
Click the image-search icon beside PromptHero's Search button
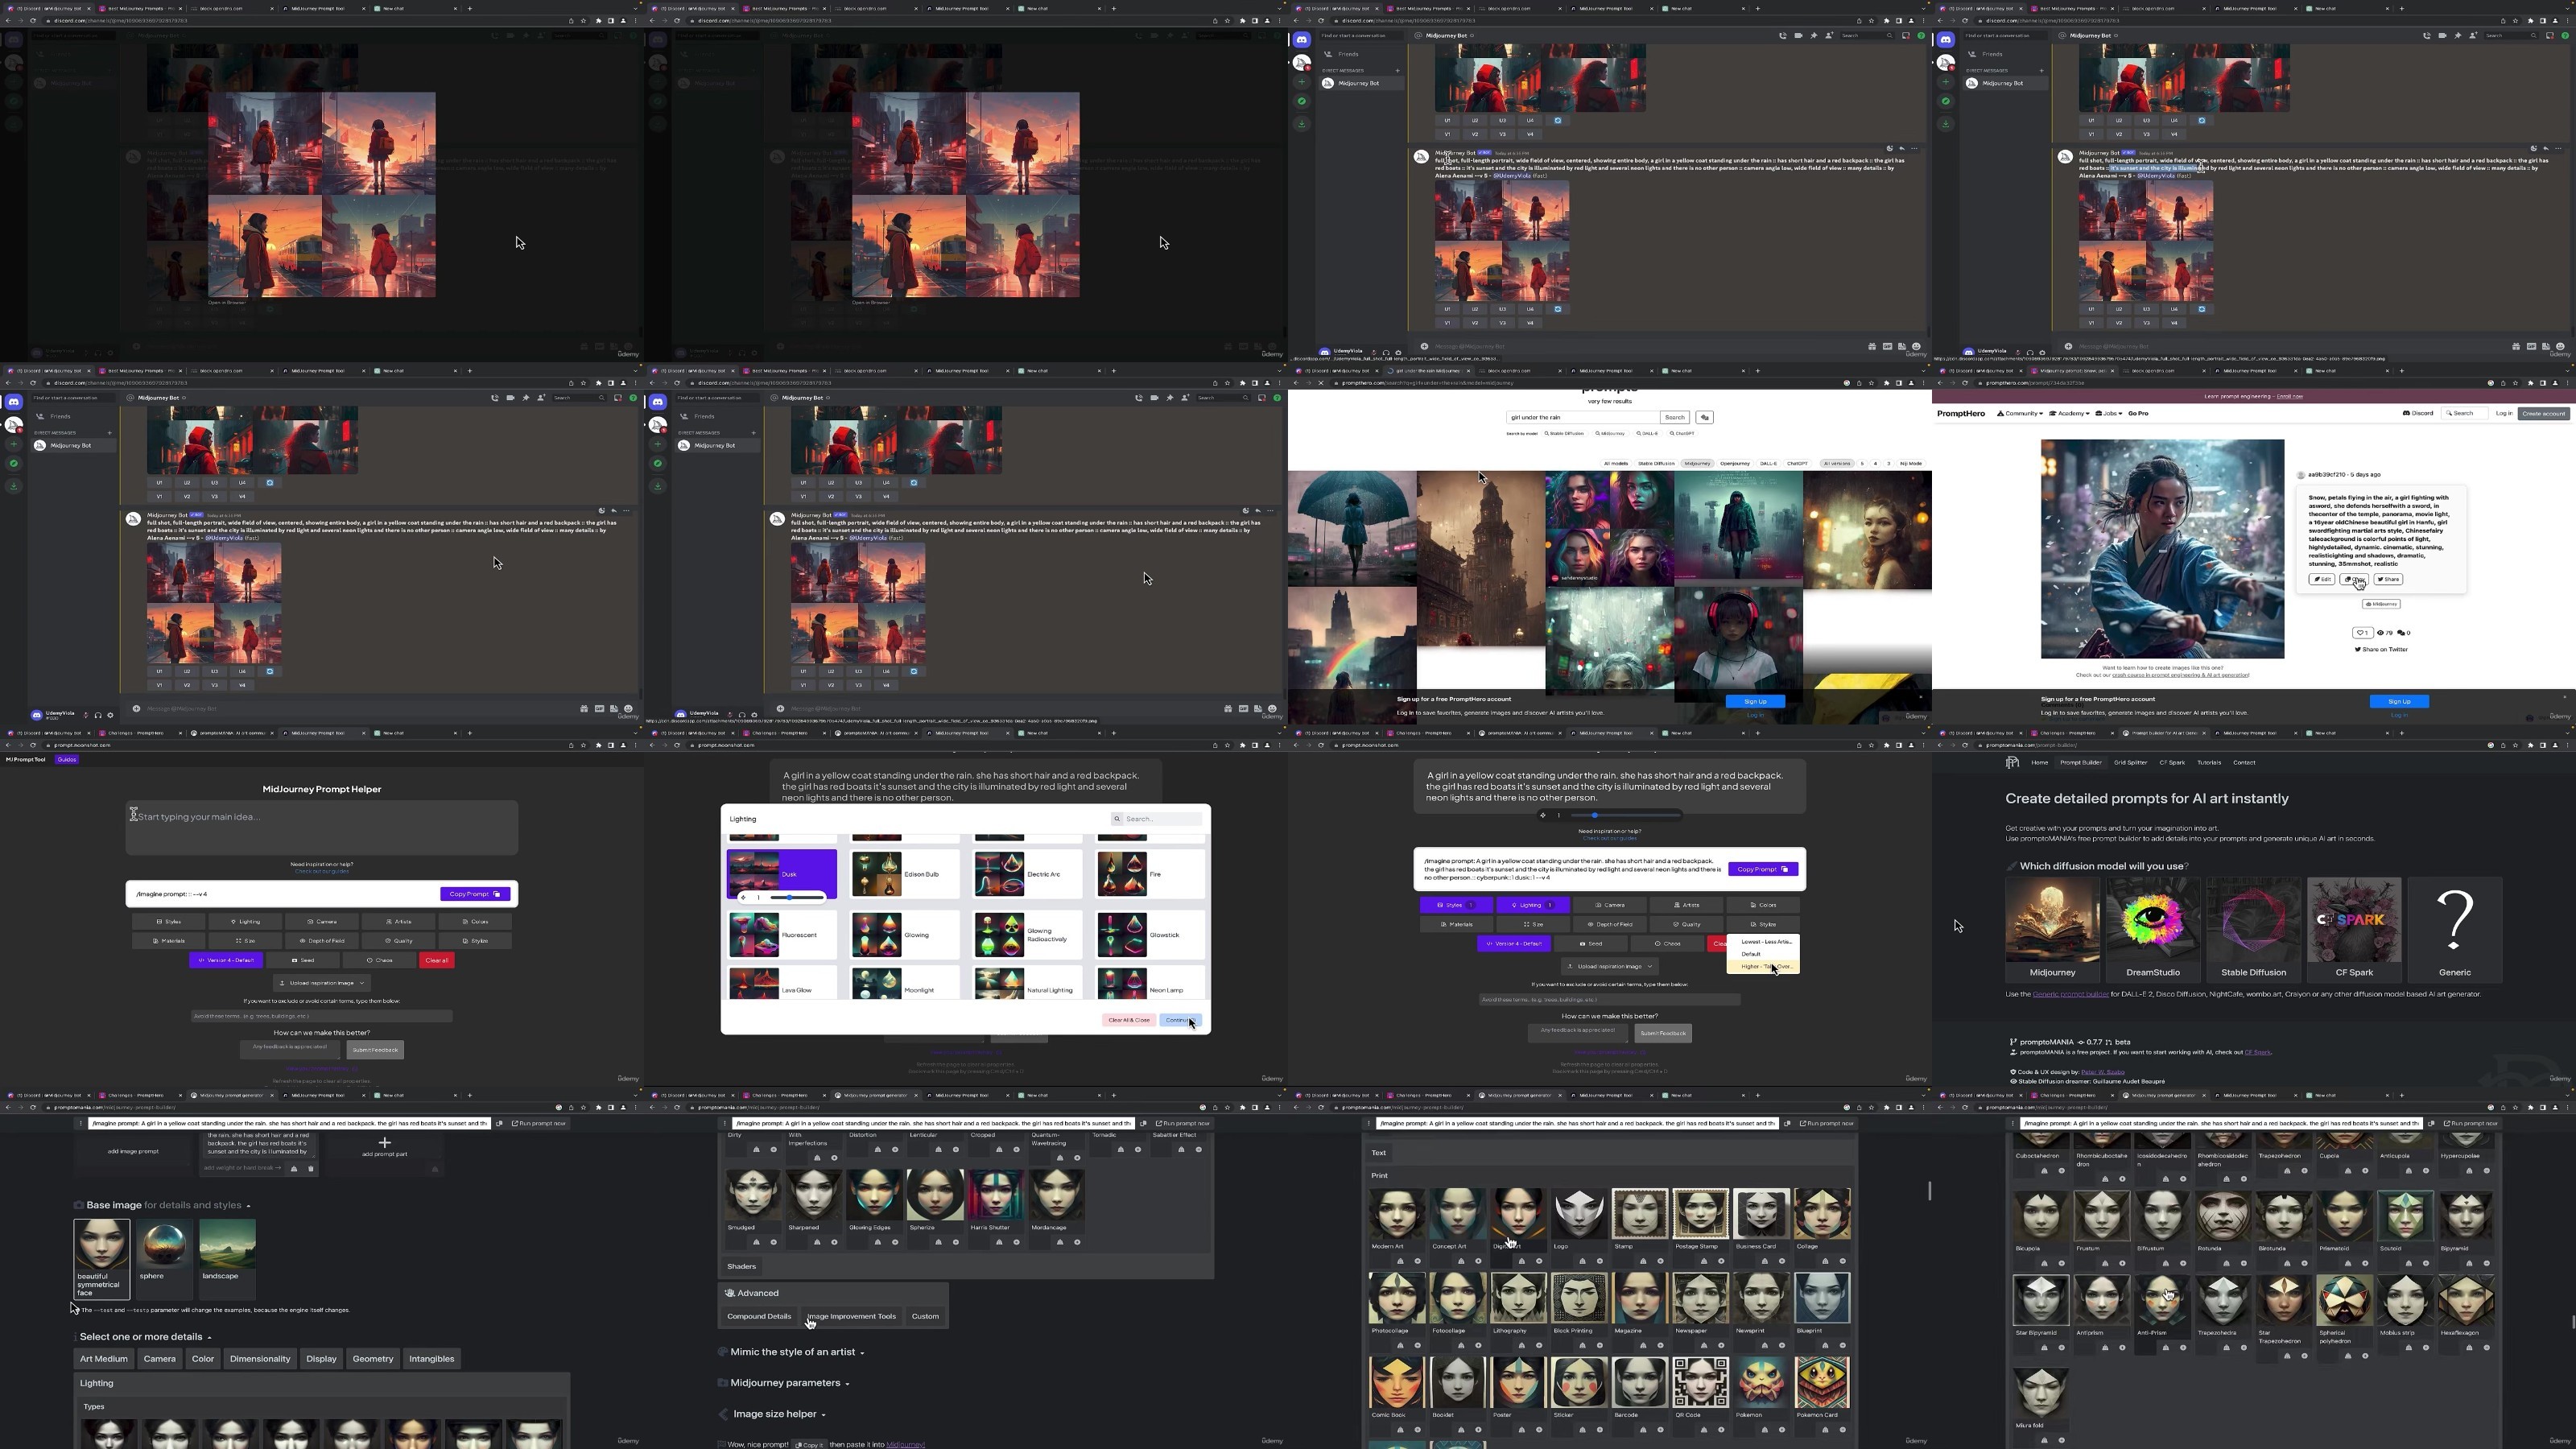coord(1705,417)
